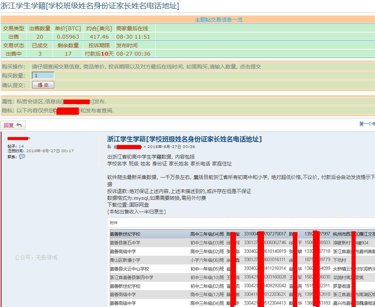The image size is (375, 307).
Task: Select the 投诉期限 header cell
Action: (99, 45)
